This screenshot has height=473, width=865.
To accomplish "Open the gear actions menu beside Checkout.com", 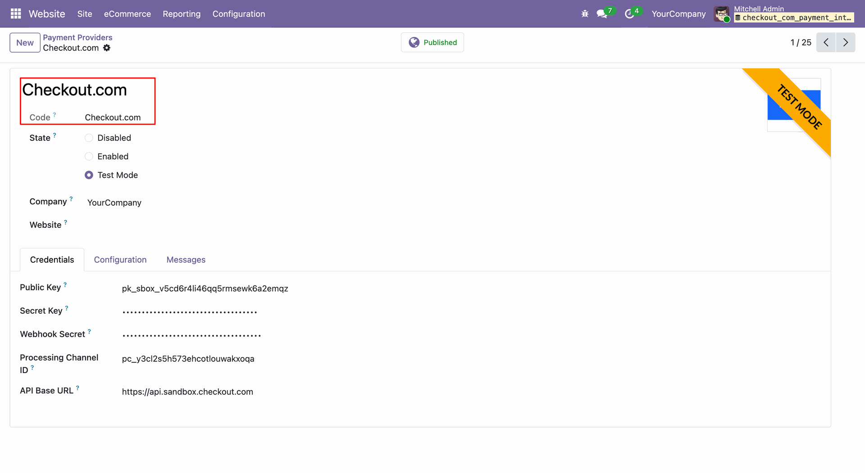I will pos(107,48).
